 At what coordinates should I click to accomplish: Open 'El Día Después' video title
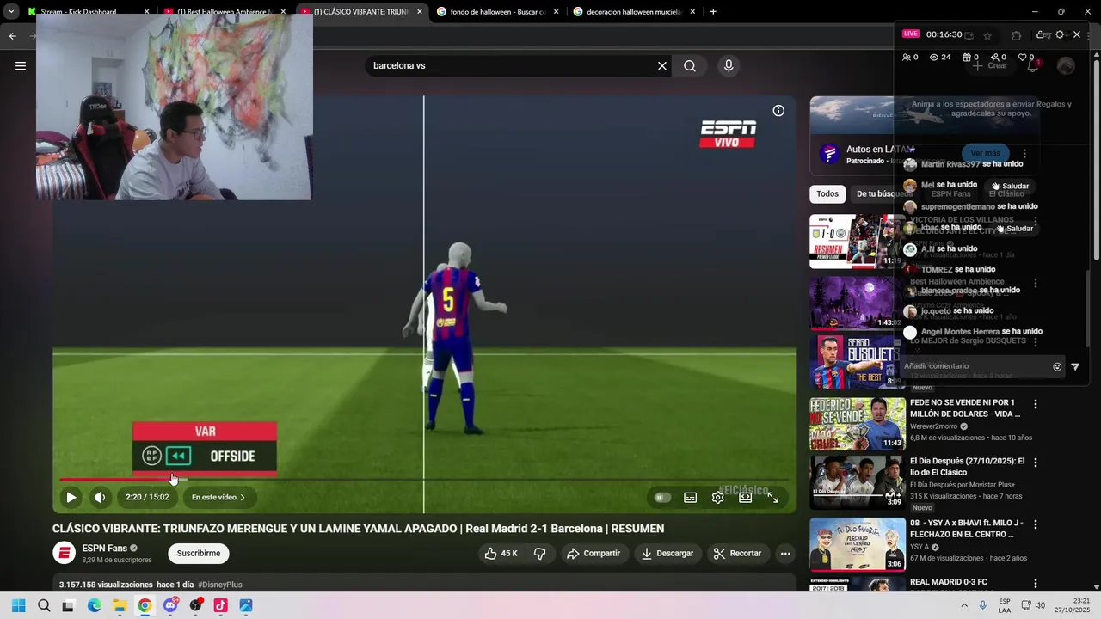tap(967, 467)
